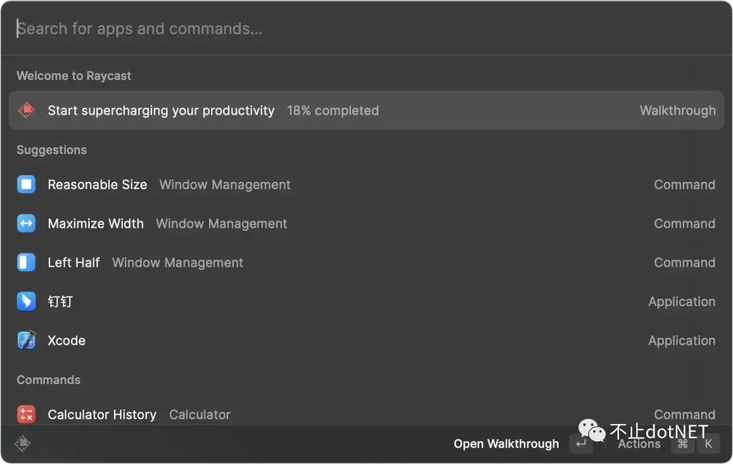Screen dimensions: 733x464
Task: Click the Open Walkthrough button
Action: click(x=506, y=444)
